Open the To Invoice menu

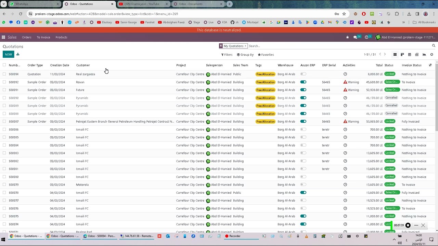43,37
